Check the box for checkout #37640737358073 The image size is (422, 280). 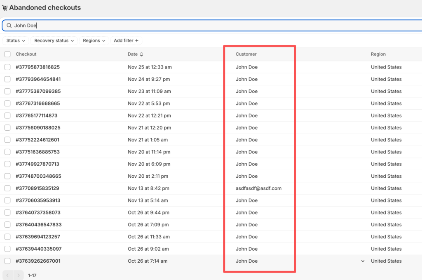7,212
